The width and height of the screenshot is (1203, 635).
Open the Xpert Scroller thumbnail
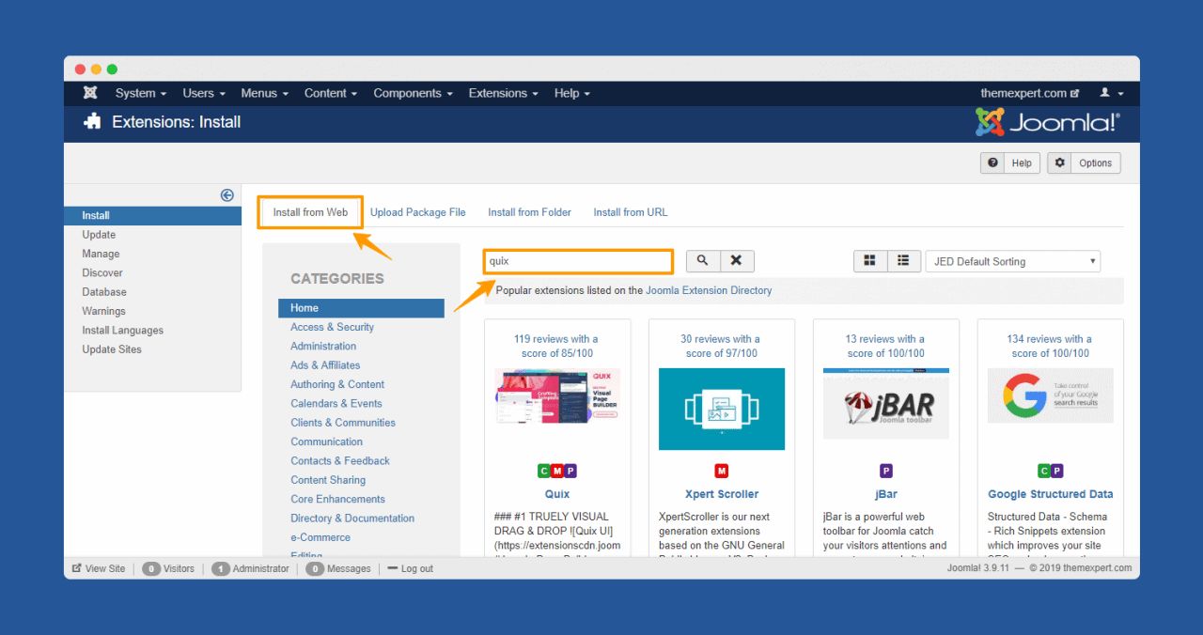tap(722, 409)
